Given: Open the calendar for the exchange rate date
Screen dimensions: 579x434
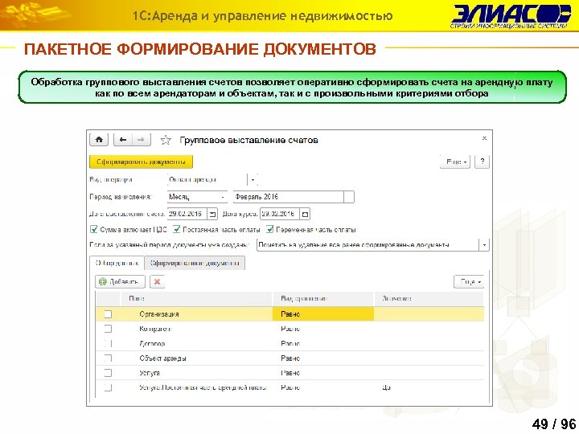Looking at the screenshot, I should (305, 214).
